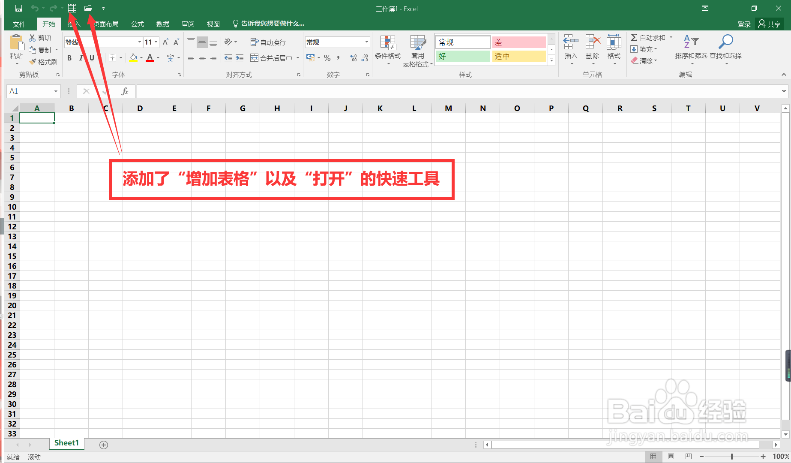
Task: Toggle underline formatting
Action: tap(92, 57)
